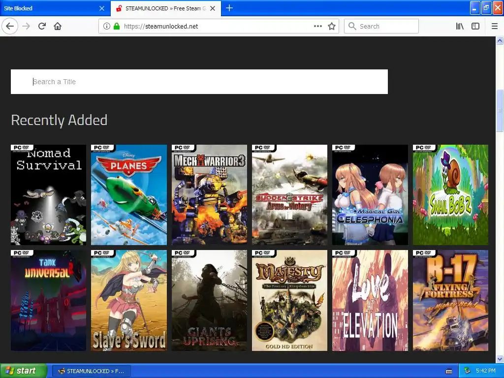This screenshot has height=378, width=504.
Task: Bookmark this page with the star
Action: 332,27
